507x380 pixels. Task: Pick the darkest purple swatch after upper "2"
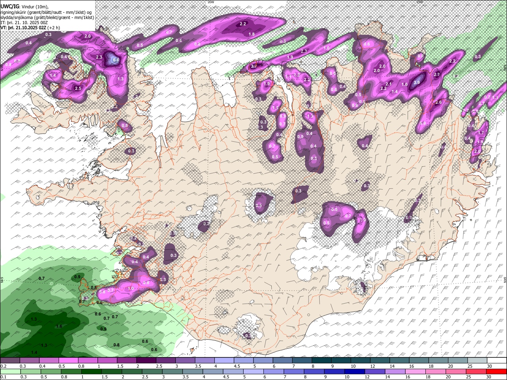(146, 361)
